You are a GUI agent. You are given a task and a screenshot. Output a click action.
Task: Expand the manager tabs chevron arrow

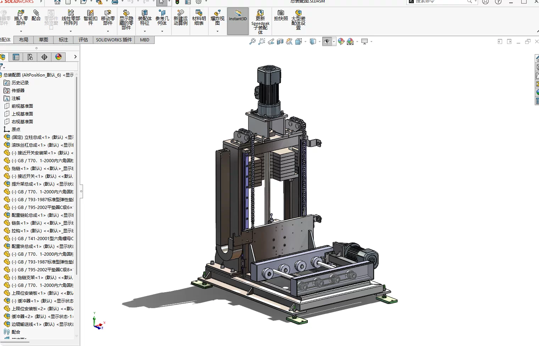pyautogui.click(x=75, y=57)
